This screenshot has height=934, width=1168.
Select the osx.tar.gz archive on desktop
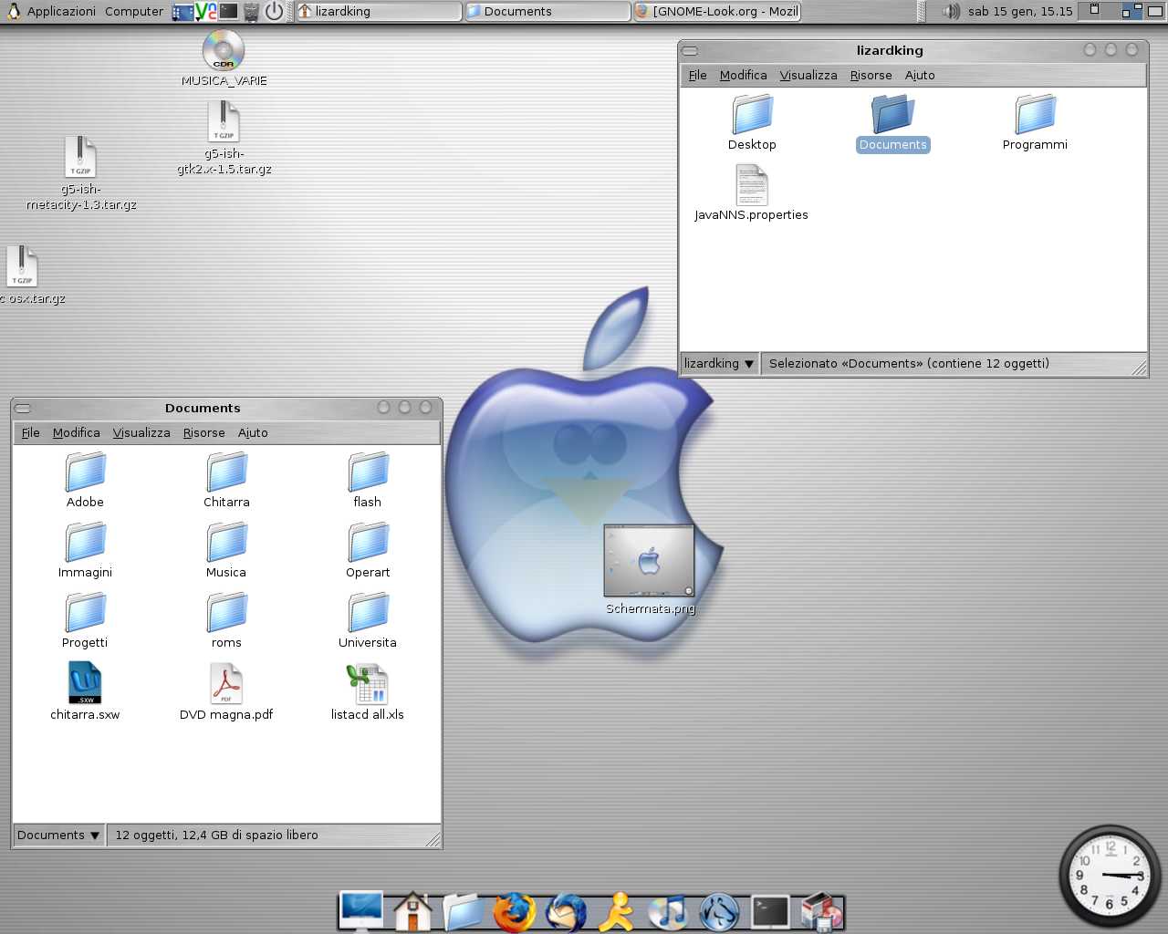[22, 275]
